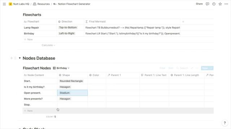Click the Share button
The height and width of the screenshot is (129, 231).
199,4
